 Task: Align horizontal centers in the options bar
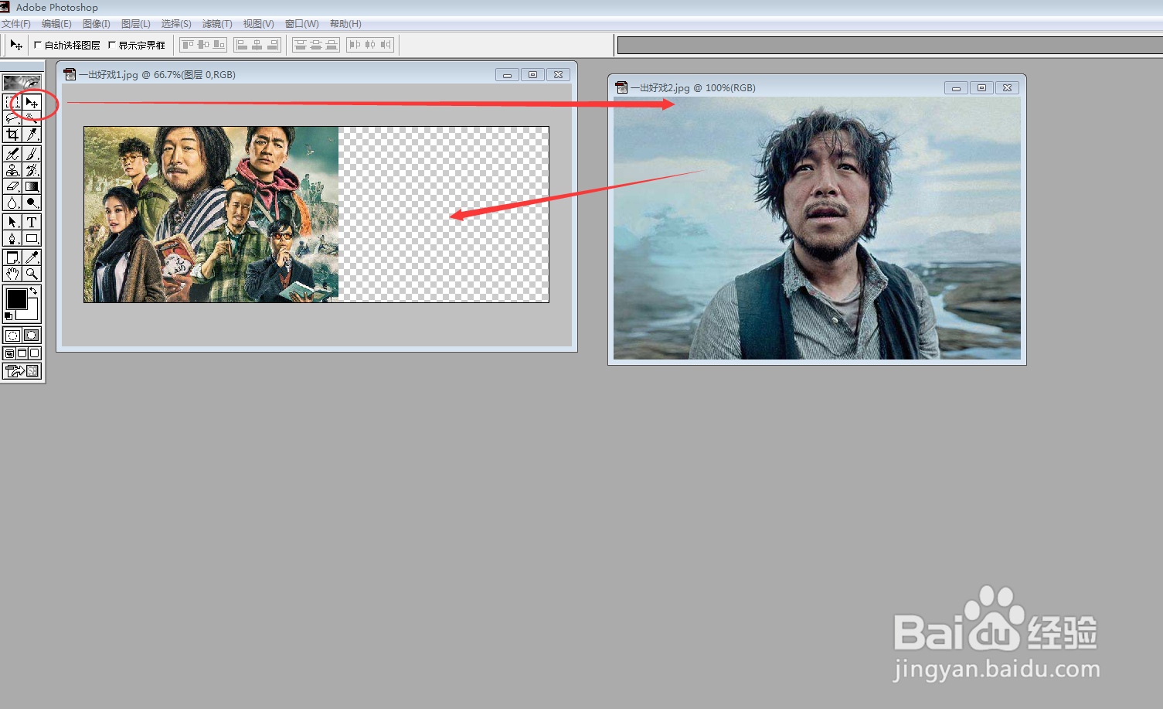click(257, 45)
